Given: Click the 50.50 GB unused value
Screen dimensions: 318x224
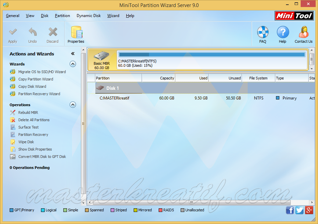Looking at the screenshot, I should coord(233,98).
